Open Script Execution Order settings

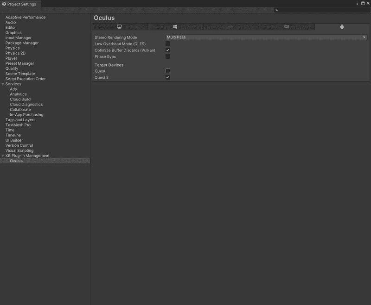[x=26, y=79]
